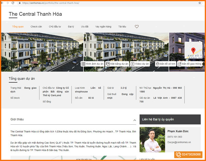Open the Chủ đầu tư tab
The height and width of the screenshot is (161, 206).
[x=55, y=26]
